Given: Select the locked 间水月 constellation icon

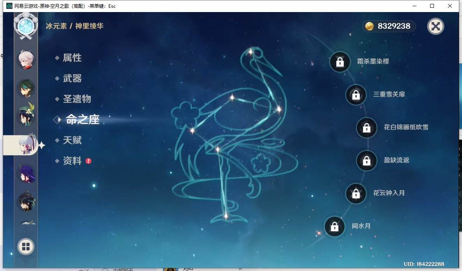Looking at the screenshot, I should (x=334, y=226).
